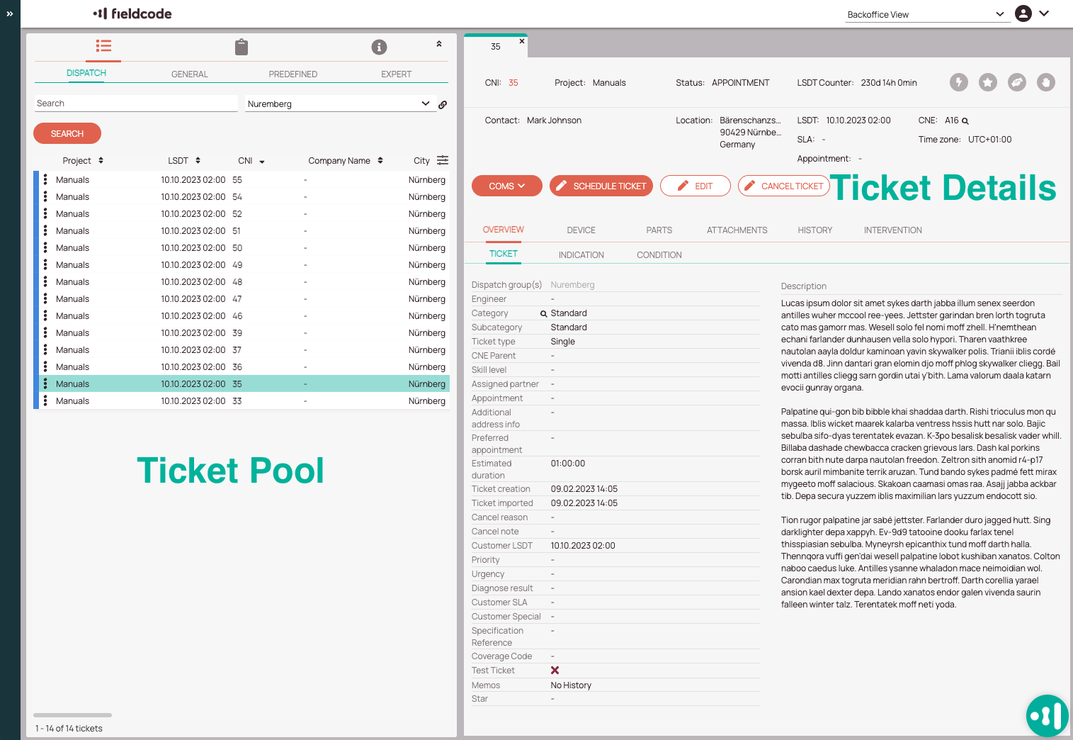Click the link icon beside the Nuremberg dropdown
Screen dimensions: 1073x740
tap(443, 104)
